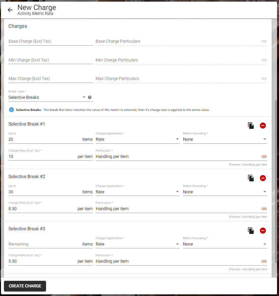The width and height of the screenshot is (279, 296).
Task: Click Particulars link icon in Break #3
Action: pos(264,261)
